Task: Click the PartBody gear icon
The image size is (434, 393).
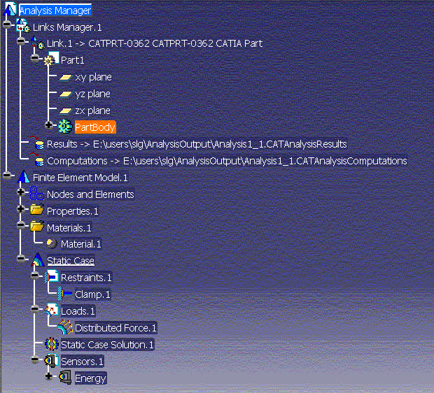Action: [x=65, y=127]
